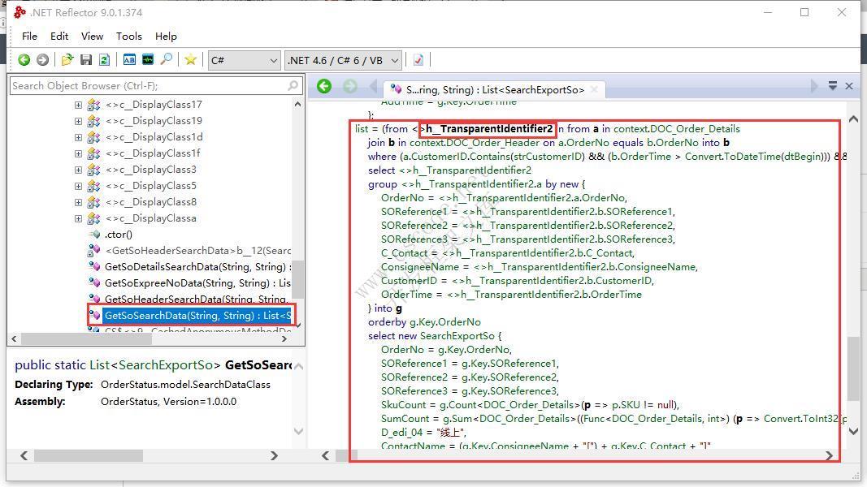The image size is (867, 487).
Task: Expand the <>c__DisplayClass17 tree node
Action: click(78, 105)
